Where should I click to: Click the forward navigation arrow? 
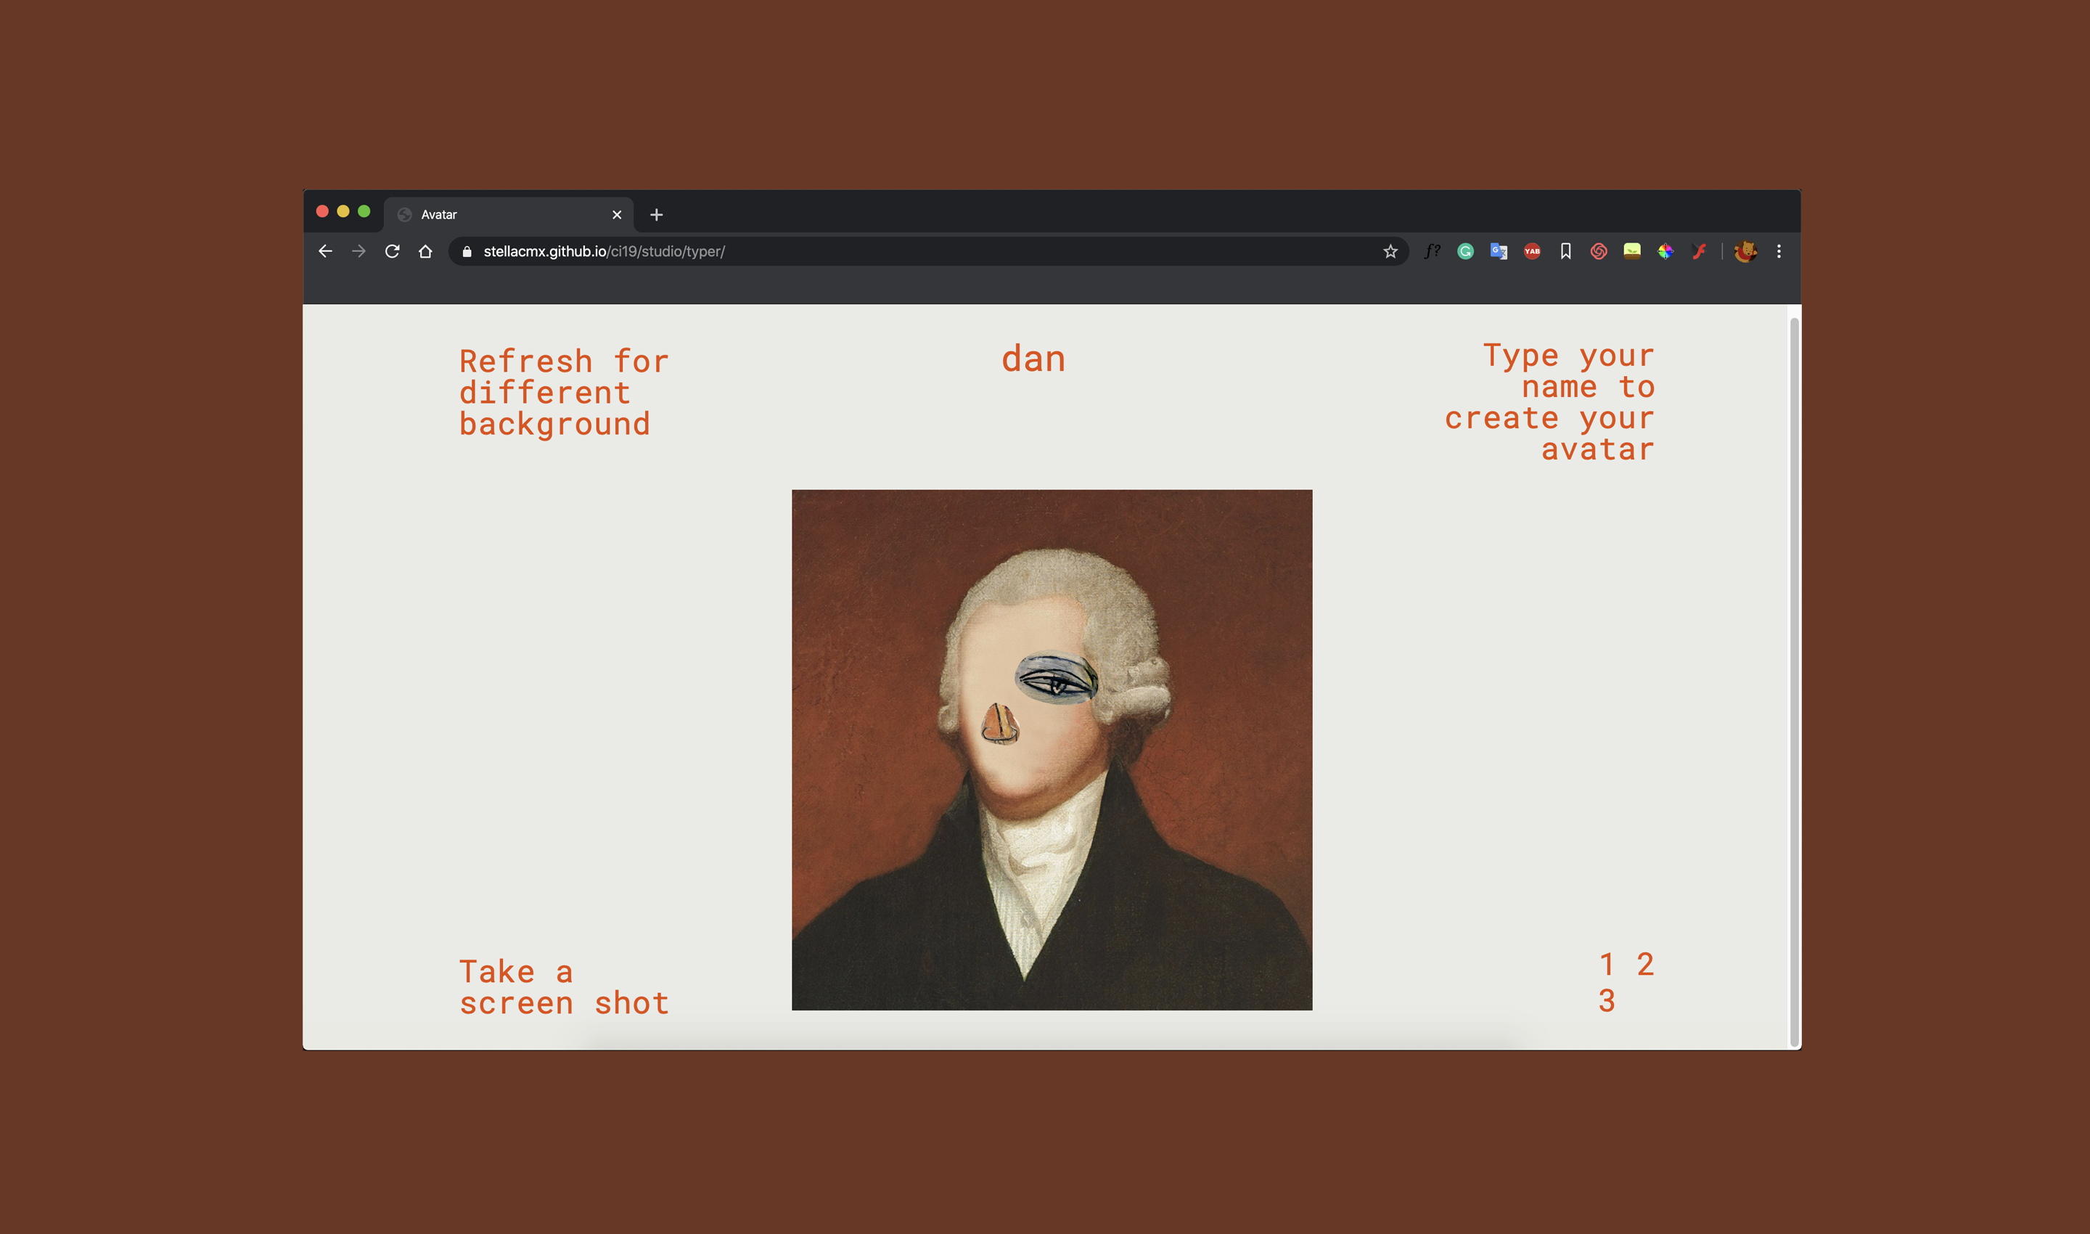pos(358,251)
